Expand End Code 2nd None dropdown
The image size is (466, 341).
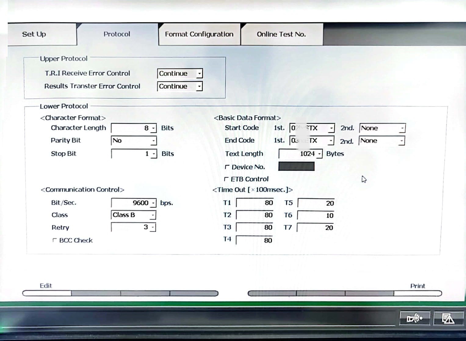(x=402, y=141)
